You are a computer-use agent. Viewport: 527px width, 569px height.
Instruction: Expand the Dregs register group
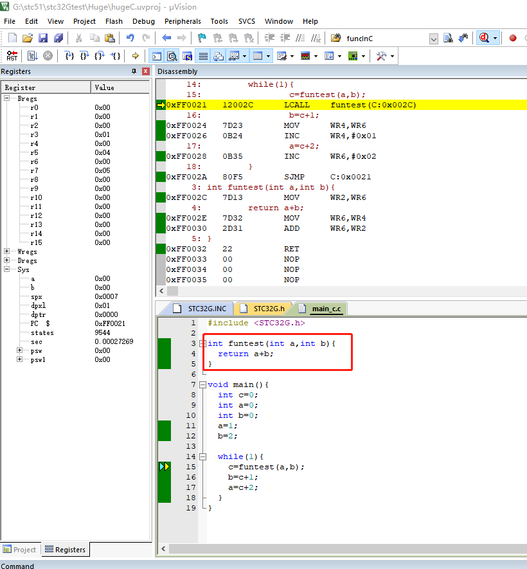coord(7,260)
